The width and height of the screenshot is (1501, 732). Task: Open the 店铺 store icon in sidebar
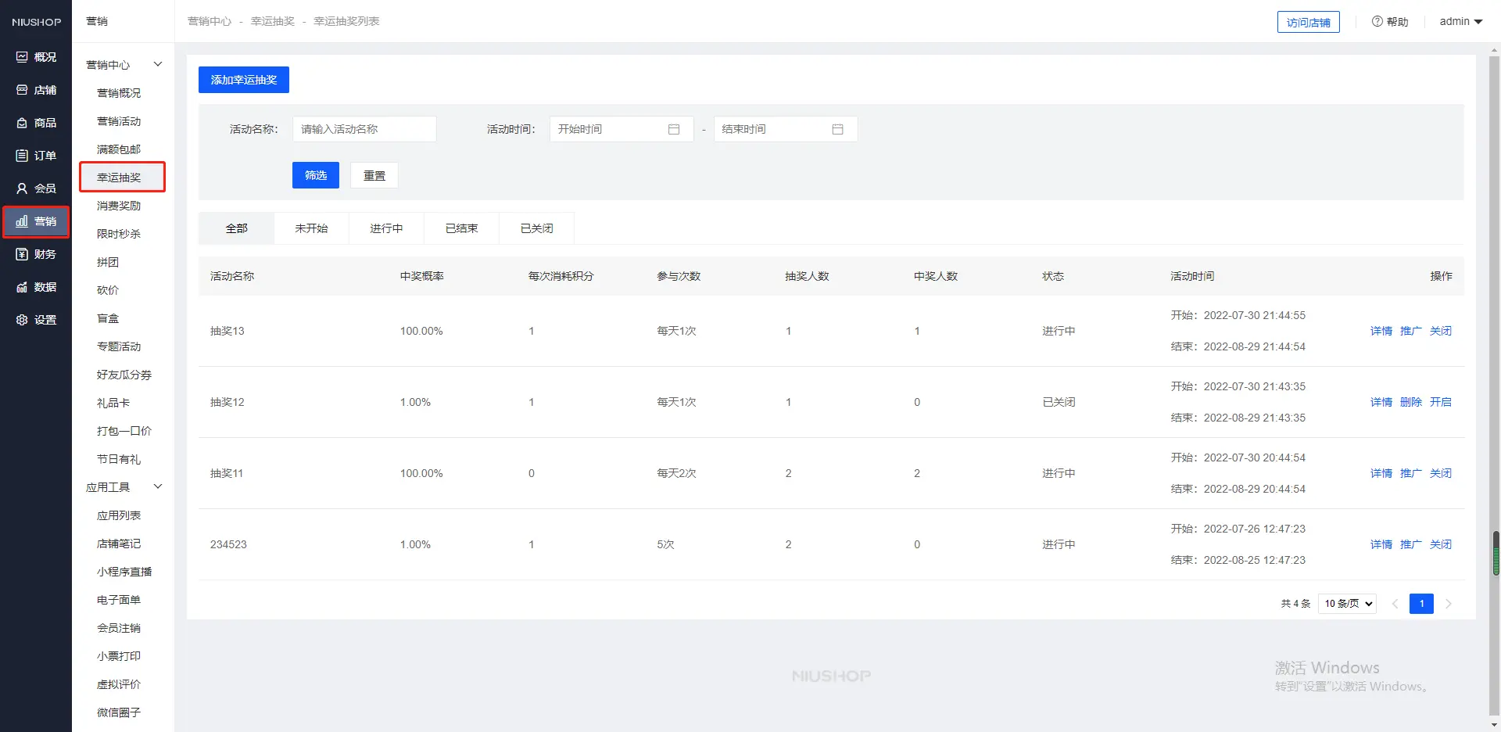pos(22,90)
